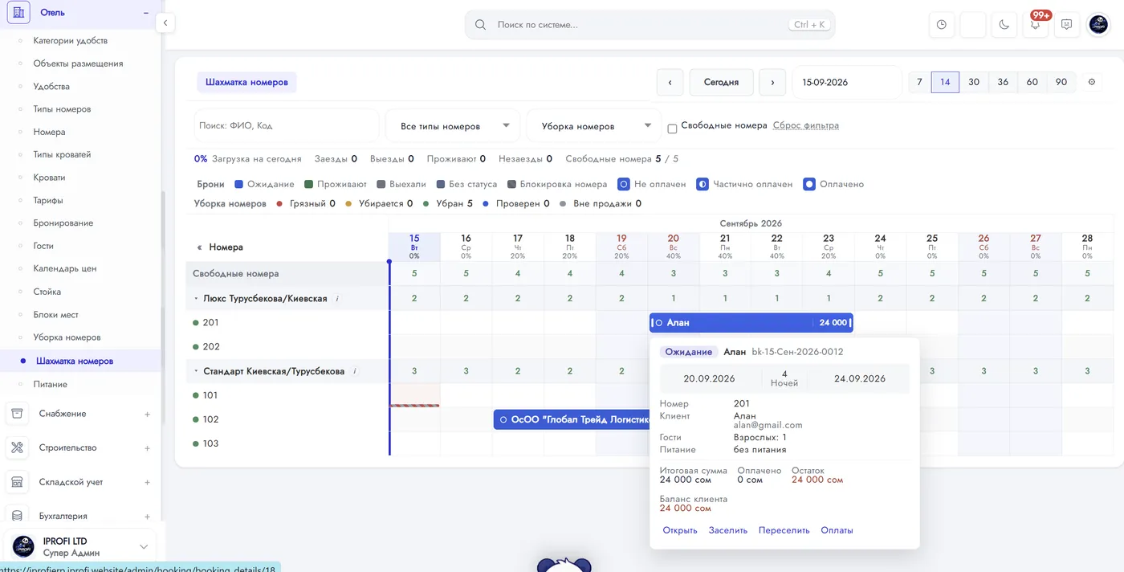Switch the calendar to 7 days view

(x=919, y=82)
